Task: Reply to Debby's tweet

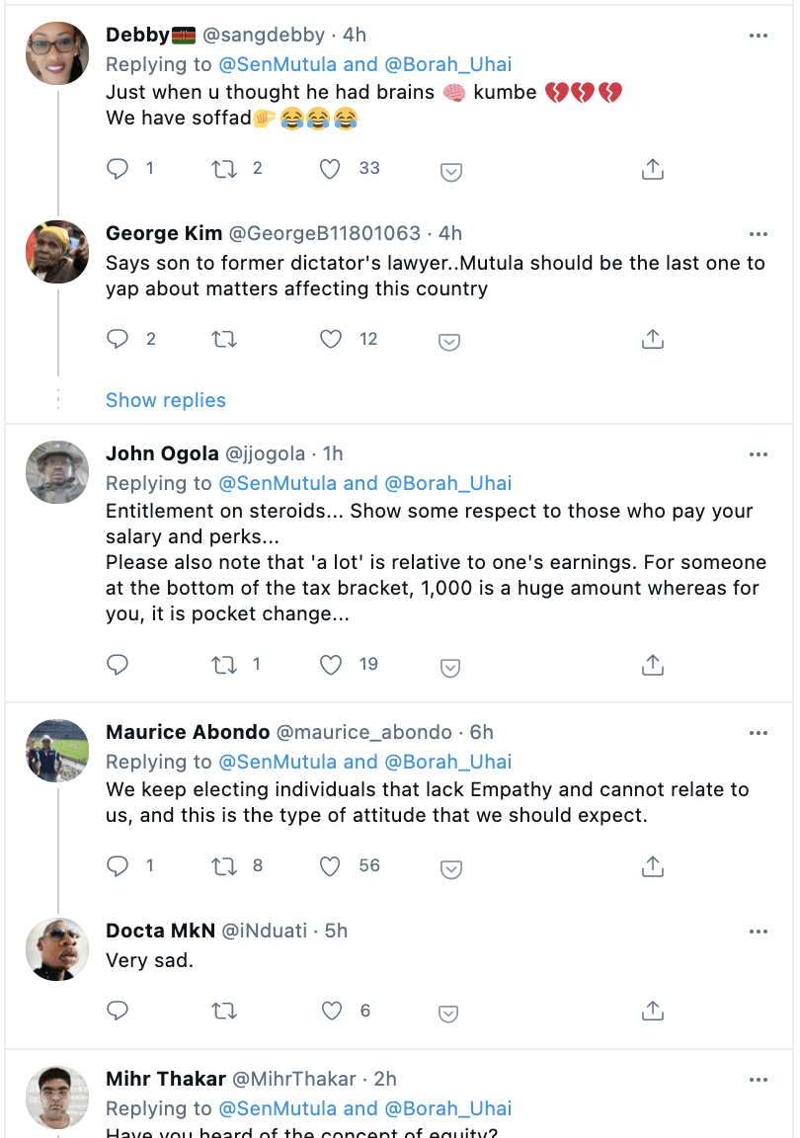Action: [x=119, y=169]
